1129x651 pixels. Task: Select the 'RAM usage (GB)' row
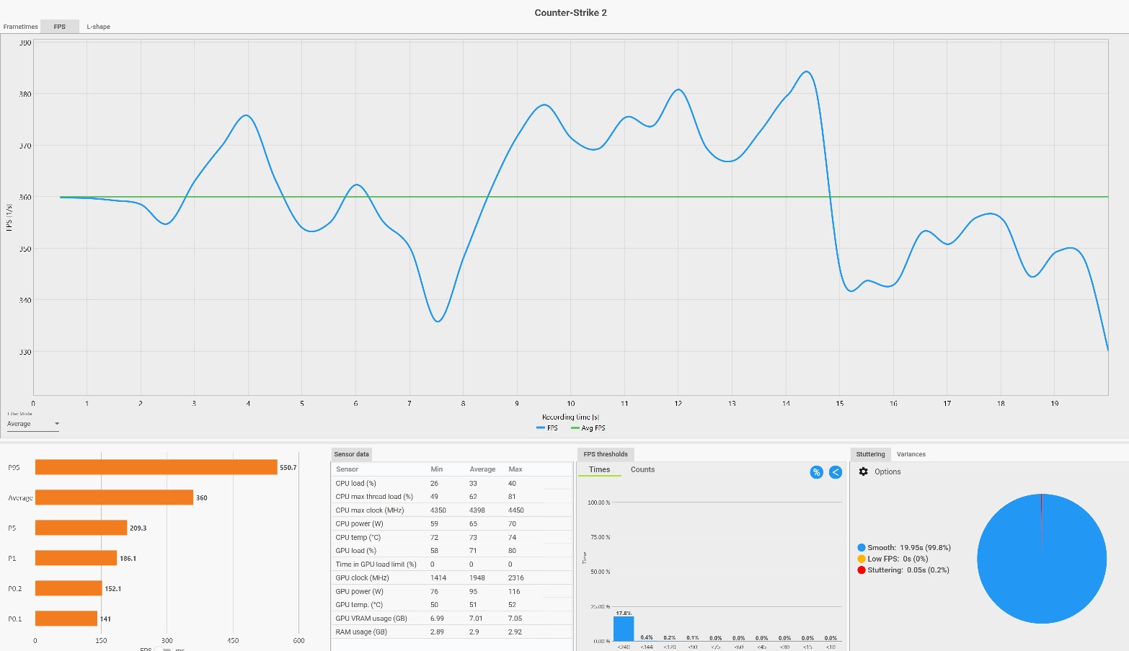click(x=452, y=632)
